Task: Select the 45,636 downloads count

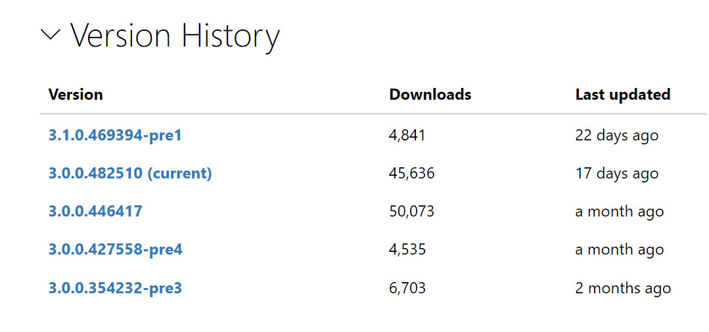Action: click(x=412, y=173)
